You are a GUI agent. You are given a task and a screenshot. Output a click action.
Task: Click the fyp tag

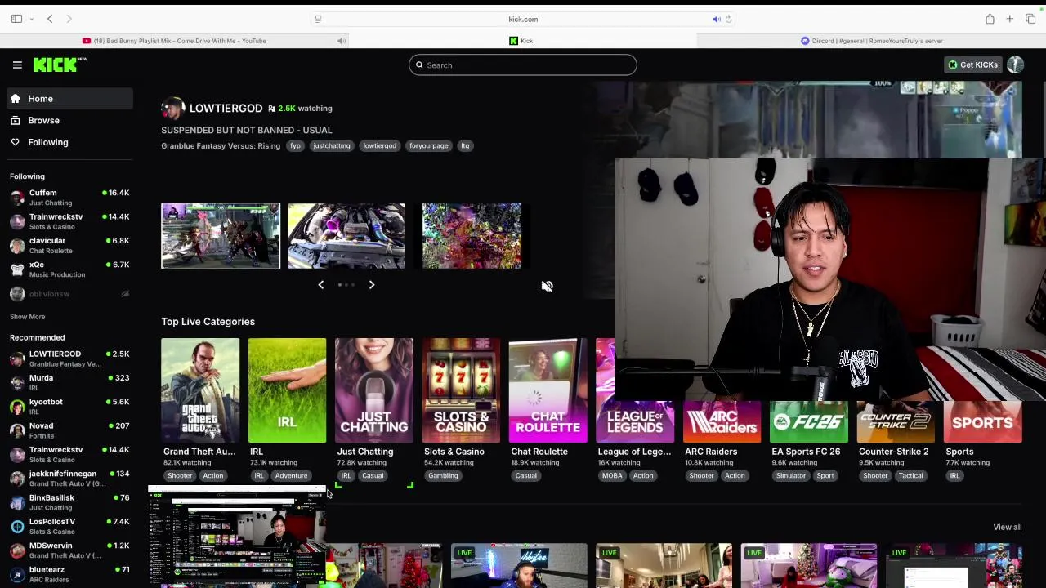pos(295,145)
